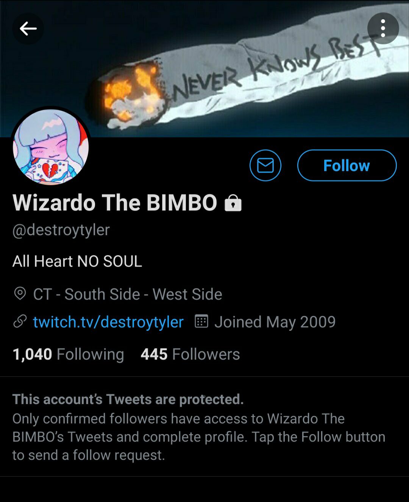View the 445 Followers list

190,354
